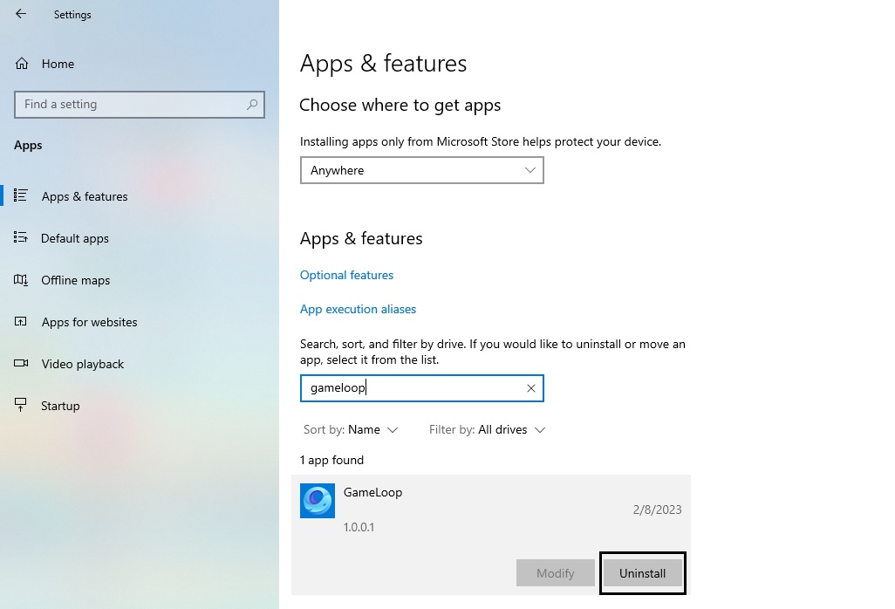
Task: Open Apps for websites settings
Action: click(x=89, y=321)
